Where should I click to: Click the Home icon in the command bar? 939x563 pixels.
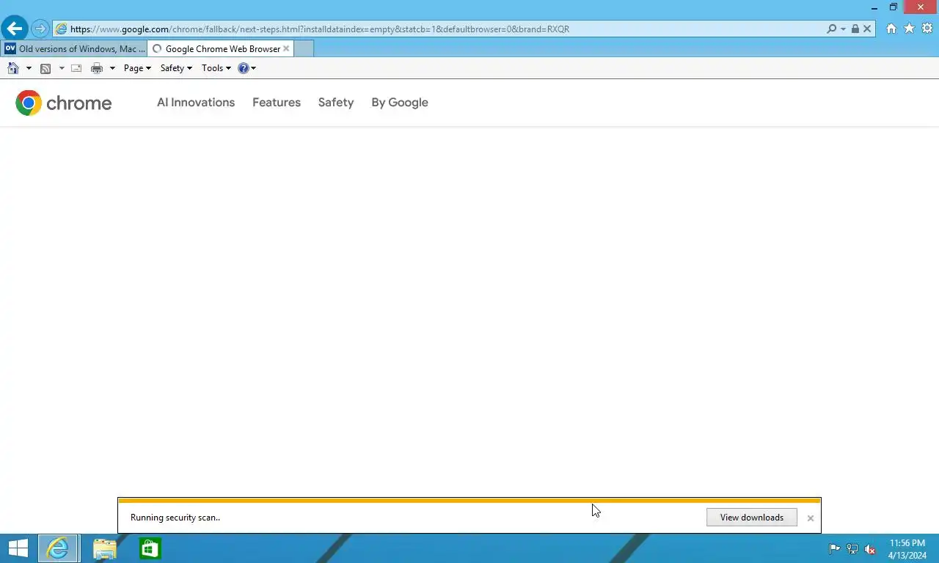coord(13,68)
